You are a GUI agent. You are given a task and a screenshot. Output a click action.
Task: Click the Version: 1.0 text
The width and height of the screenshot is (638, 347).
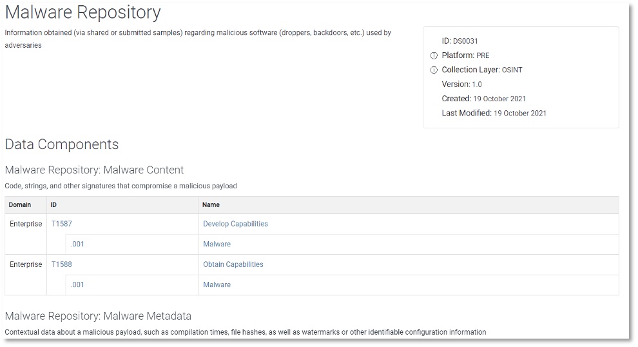(x=462, y=84)
